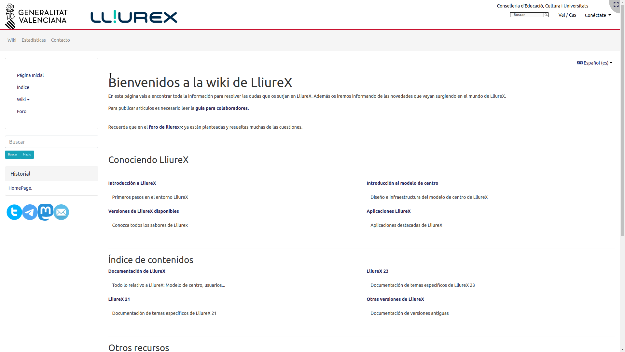Click the magnifier icon in header search
The image size is (625, 352).
coord(546,15)
